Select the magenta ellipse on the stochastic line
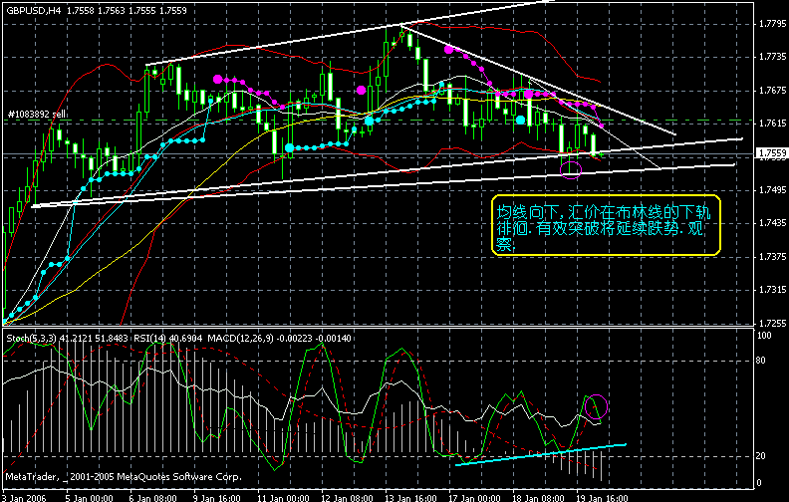The width and height of the screenshot is (789, 502). (597, 406)
